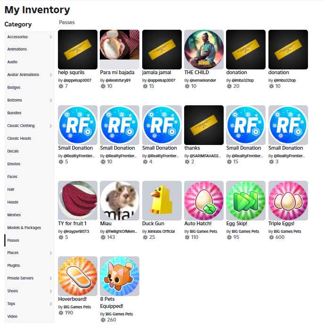Screen dimensions: 324x331
Task: Expand the Classic Clothing submenu arrow
Action: (x=50, y=126)
